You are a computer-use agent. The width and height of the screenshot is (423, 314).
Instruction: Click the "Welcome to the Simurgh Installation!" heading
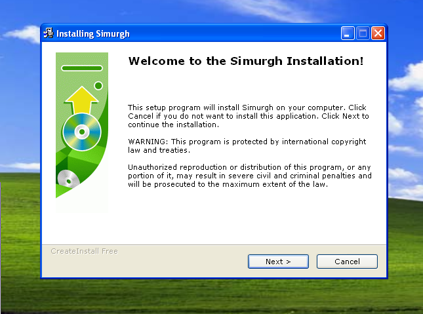click(245, 61)
